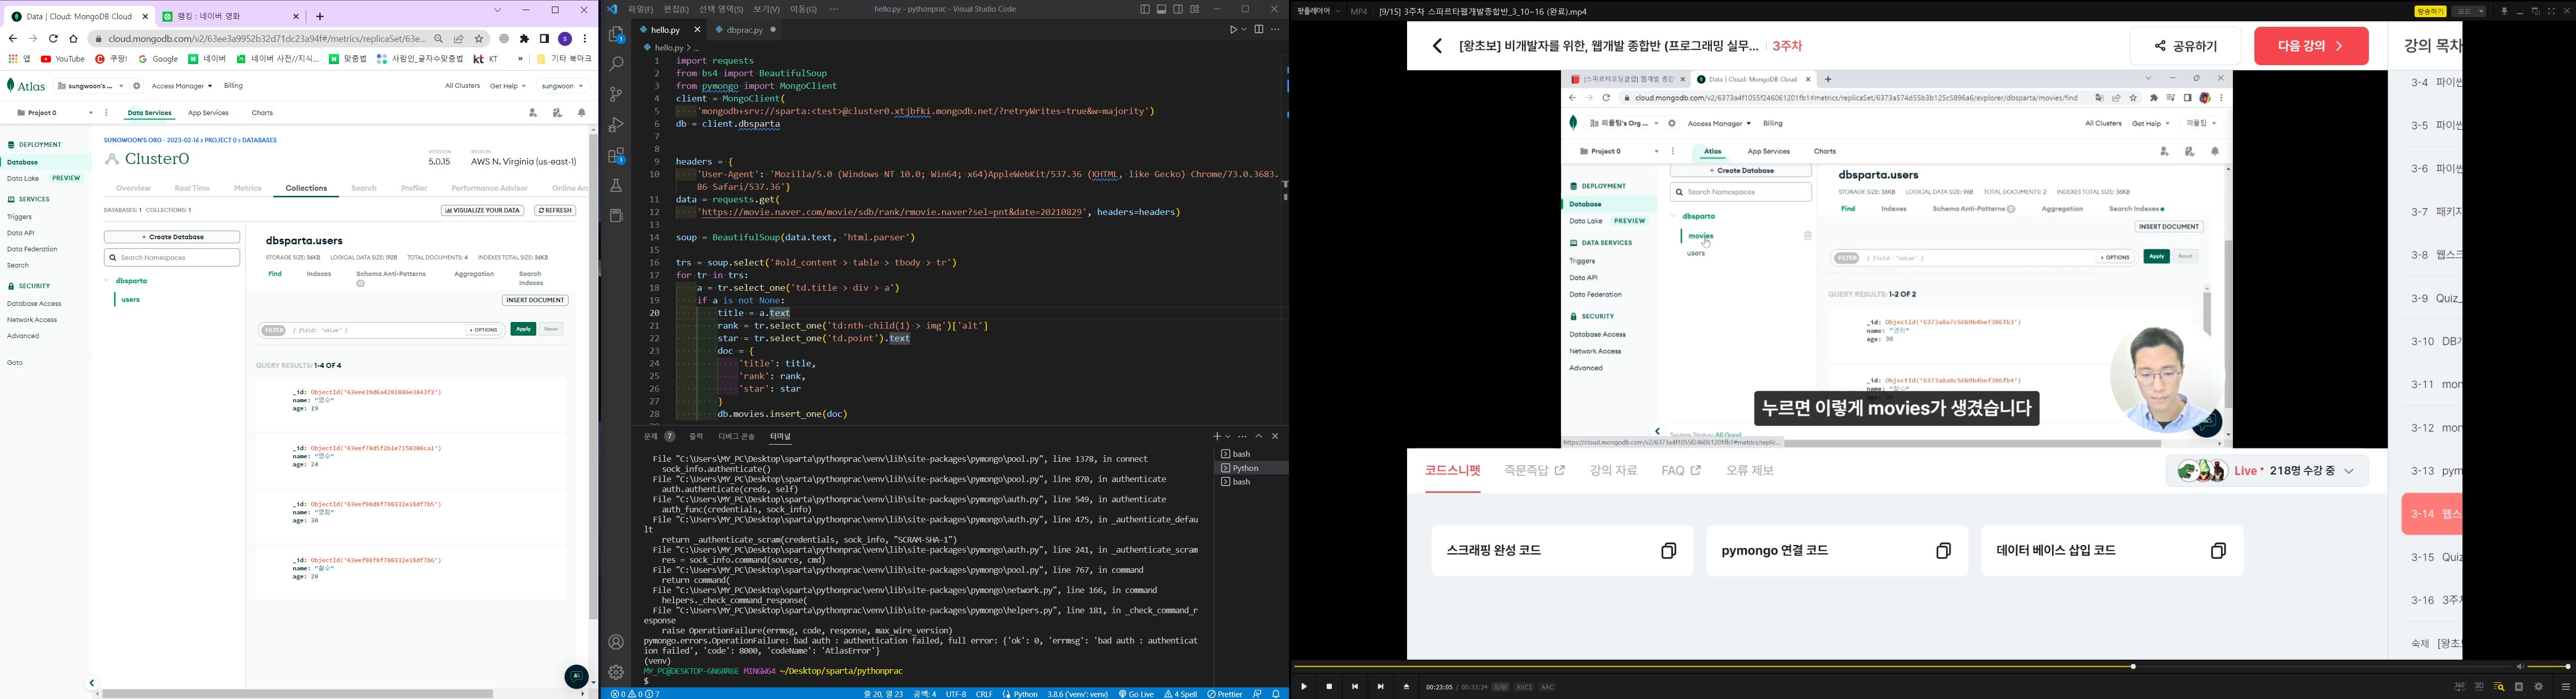
Task: Open Atlas notifications bell
Action: click(582, 113)
